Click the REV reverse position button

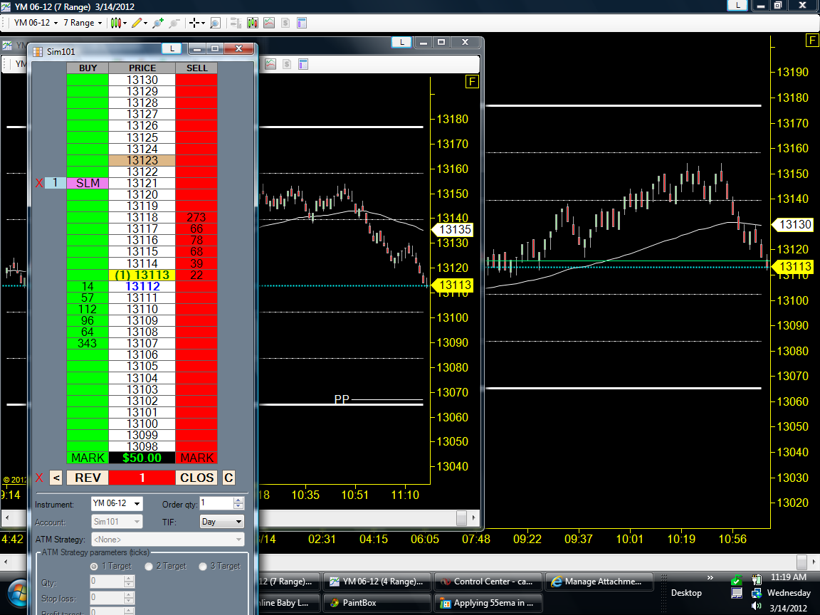point(88,478)
